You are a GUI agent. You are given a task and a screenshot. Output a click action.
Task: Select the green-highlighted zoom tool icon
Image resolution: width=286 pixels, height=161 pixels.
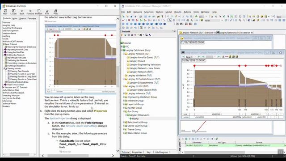click(x=232, y=17)
